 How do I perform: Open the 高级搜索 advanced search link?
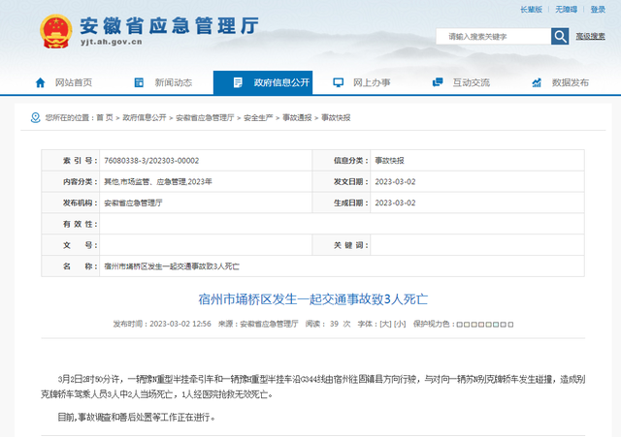point(590,37)
